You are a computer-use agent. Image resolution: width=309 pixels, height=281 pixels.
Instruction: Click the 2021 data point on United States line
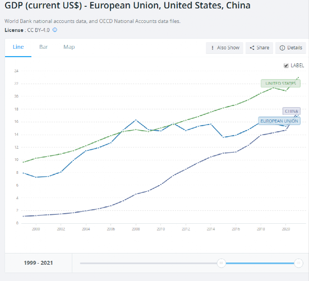pos(298,77)
